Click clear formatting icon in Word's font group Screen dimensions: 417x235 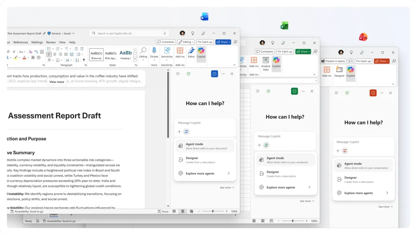click(x=31, y=52)
